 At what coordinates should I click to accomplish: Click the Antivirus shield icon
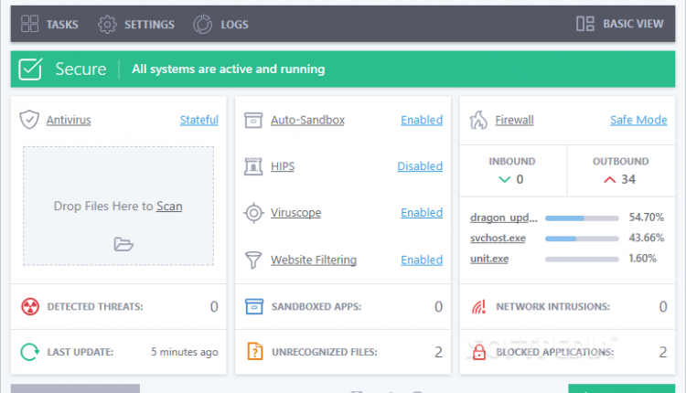[29, 120]
